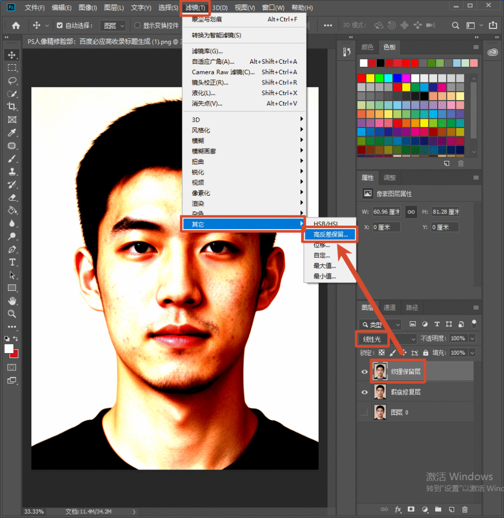
Task: Select the Brush tool
Action: (12, 159)
